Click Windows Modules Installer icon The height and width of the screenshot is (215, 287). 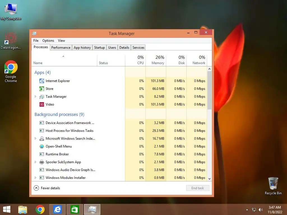pyautogui.click(x=42, y=178)
